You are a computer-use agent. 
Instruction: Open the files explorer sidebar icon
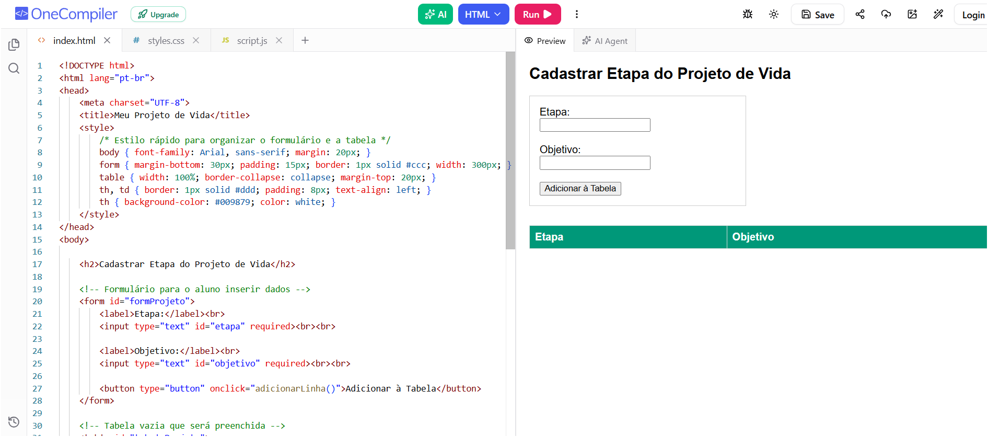[14, 44]
